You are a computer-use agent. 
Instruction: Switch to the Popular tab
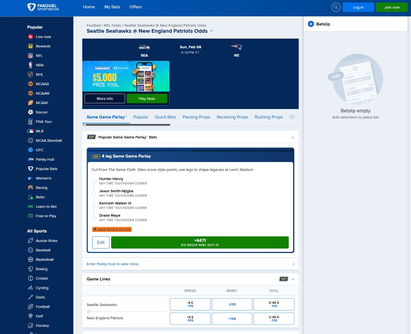click(141, 117)
